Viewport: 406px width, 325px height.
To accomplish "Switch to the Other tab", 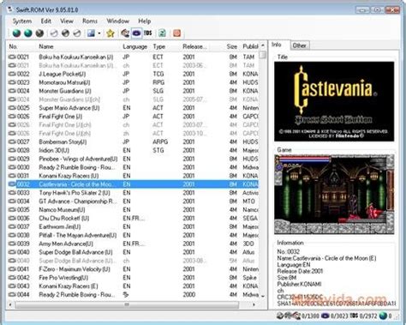I will click(299, 45).
